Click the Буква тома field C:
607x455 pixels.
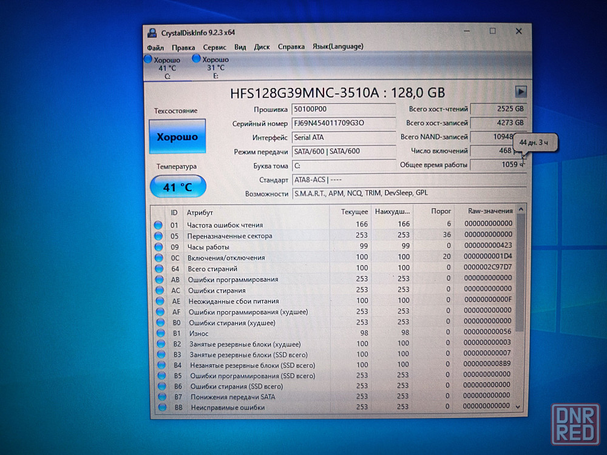[x=344, y=166]
